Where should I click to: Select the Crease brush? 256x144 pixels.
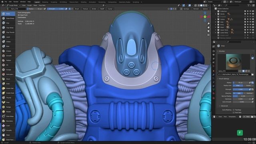[x=8, y=51]
